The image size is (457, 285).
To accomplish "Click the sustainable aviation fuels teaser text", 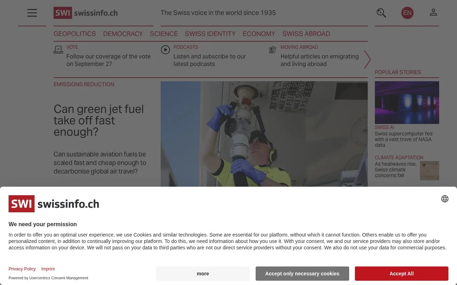I will [100, 163].
